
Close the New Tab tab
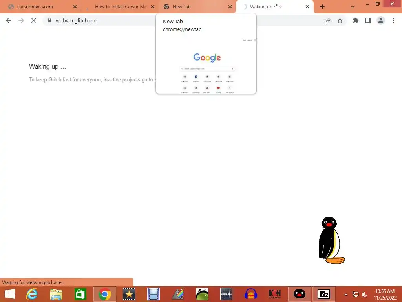tap(230, 7)
